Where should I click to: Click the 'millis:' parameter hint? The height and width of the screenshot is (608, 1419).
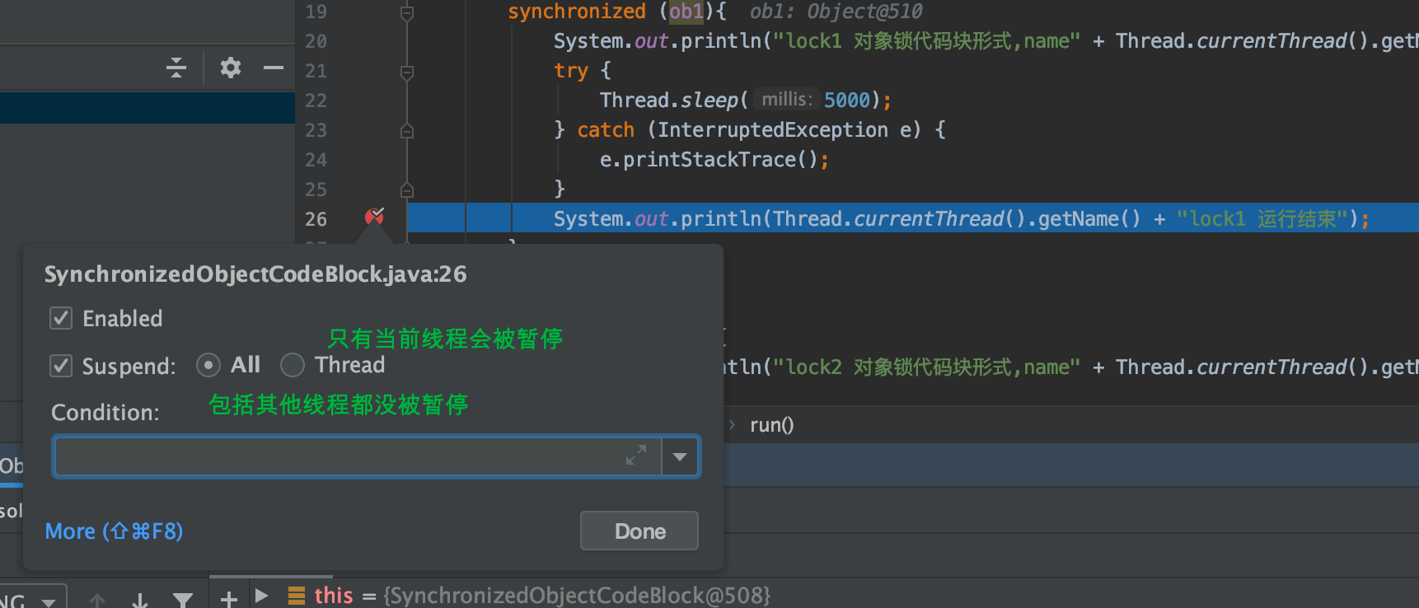tap(787, 100)
